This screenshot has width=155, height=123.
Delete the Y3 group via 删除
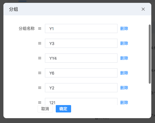coord(124,43)
